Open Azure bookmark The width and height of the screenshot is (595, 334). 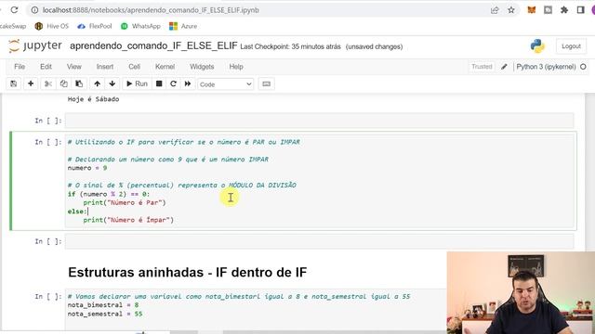click(183, 26)
